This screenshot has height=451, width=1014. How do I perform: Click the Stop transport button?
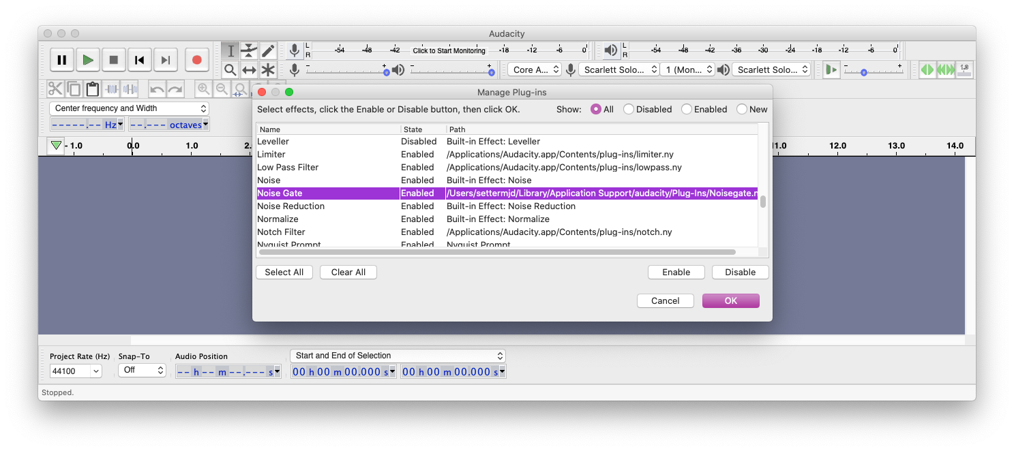click(113, 60)
